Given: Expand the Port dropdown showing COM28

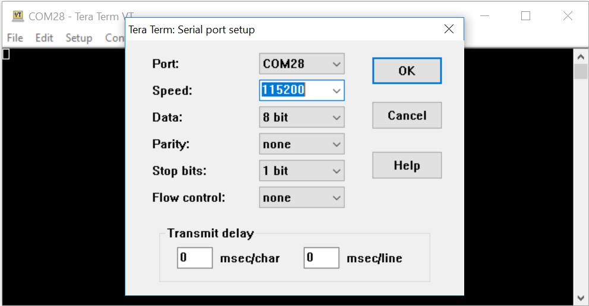Looking at the screenshot, I should [337, 64].
